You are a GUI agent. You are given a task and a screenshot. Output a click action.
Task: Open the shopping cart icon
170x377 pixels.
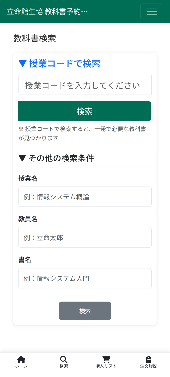click(x=106, y=359)
